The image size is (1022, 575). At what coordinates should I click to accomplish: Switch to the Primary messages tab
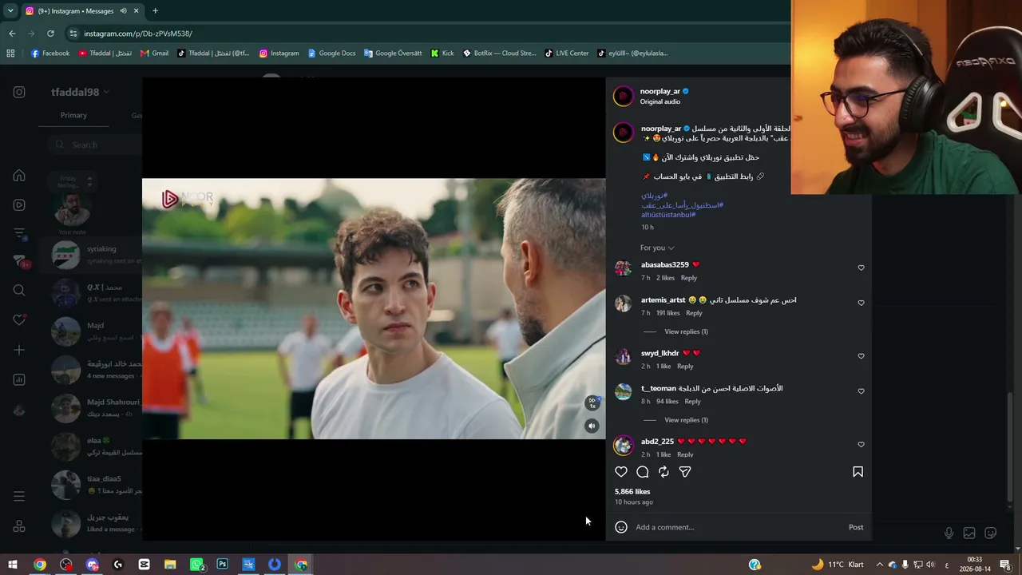[73, 115]
